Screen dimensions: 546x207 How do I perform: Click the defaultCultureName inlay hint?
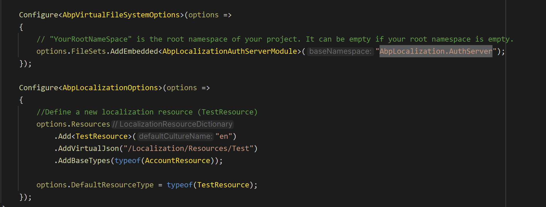175,136
